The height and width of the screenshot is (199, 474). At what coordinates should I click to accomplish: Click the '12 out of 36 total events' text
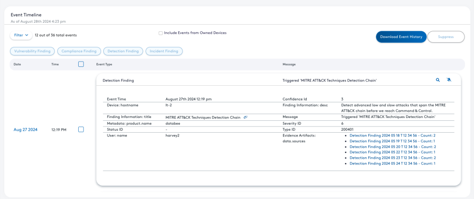(x=55, y=35)
